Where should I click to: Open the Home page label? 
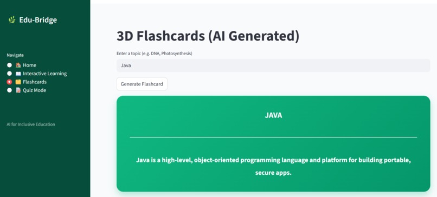(x=29, y=65)
